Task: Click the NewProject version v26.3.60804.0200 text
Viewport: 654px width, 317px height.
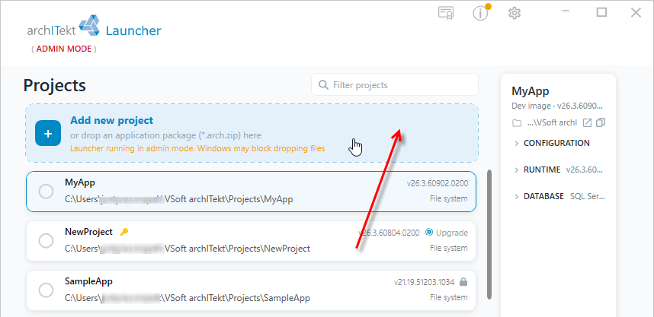Action: click(389, 233)
